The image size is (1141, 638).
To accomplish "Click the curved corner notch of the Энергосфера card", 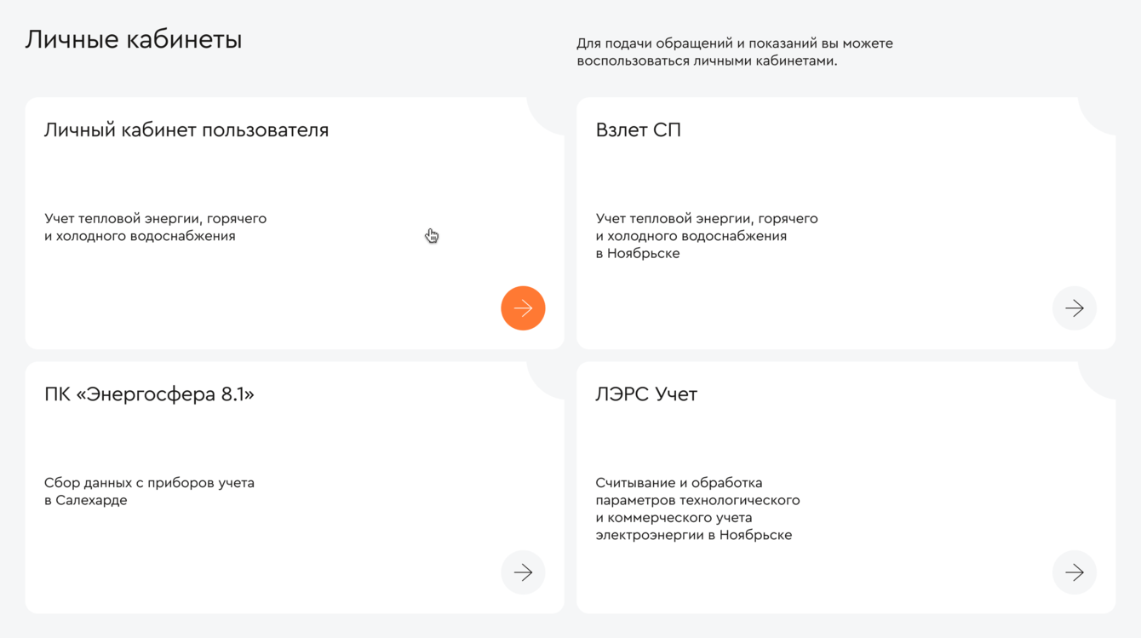I will 546,380.
